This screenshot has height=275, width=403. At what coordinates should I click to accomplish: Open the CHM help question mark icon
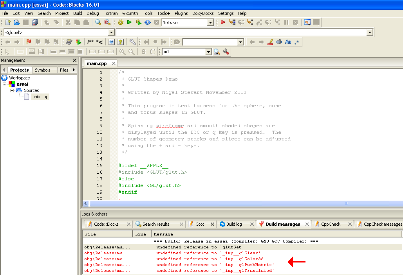pos(121,42)
